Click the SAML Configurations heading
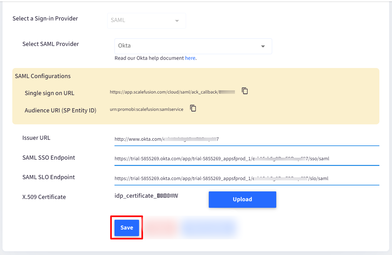The width and height of the screenshot is (392, 255). coord(43,76)
